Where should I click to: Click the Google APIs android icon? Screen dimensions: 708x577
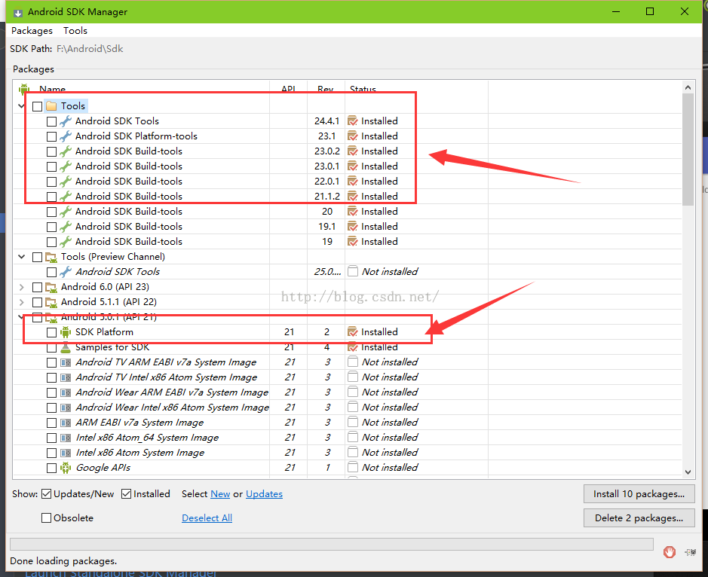coord(66,468)
